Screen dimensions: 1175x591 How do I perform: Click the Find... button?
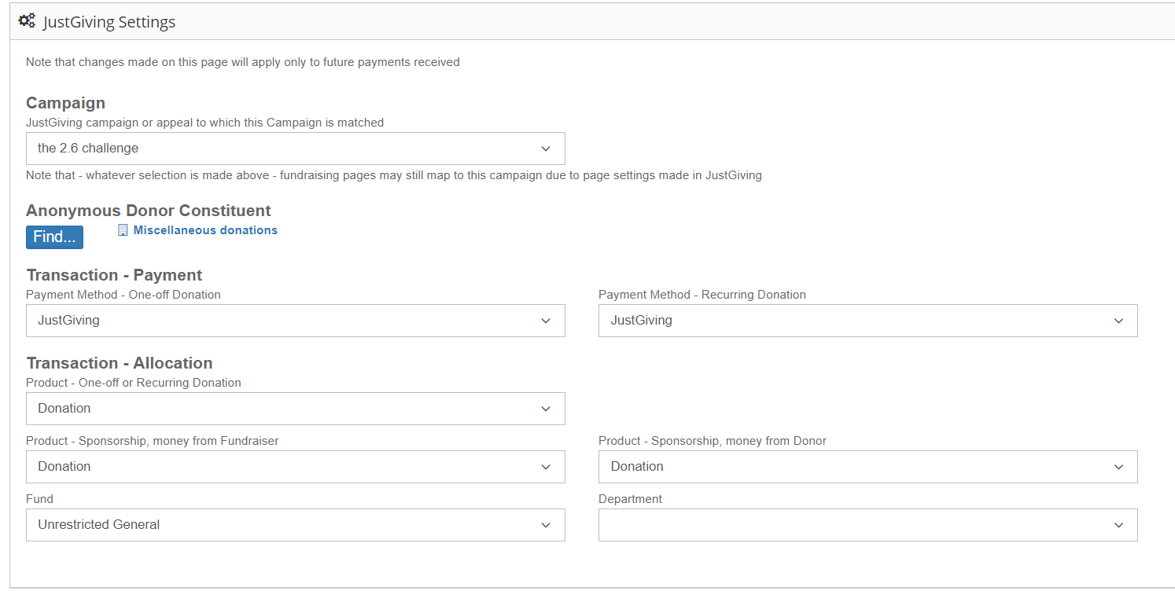(x=54, y=237)
